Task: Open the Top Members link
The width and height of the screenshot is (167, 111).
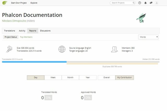Action: [x=26, y=37]
